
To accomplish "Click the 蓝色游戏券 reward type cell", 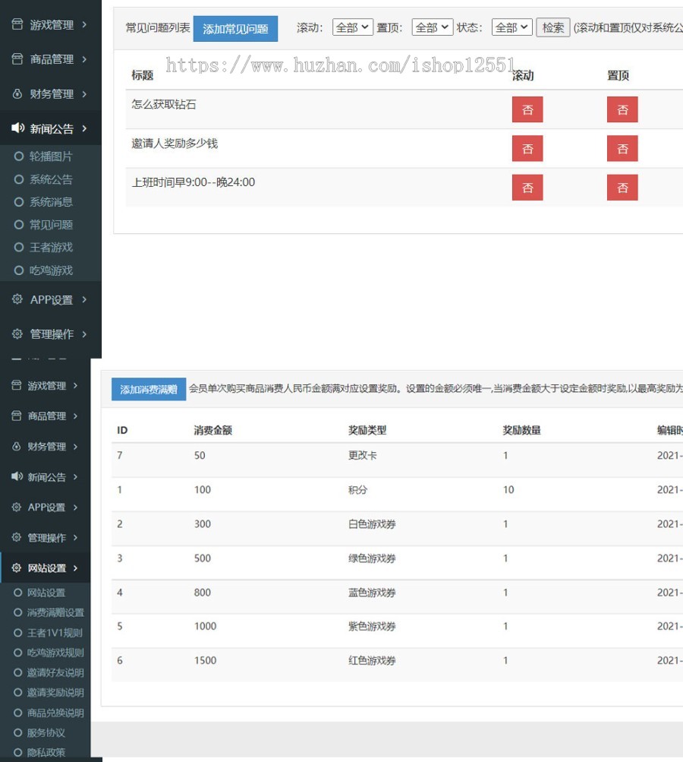I will [x=372, y=593].
